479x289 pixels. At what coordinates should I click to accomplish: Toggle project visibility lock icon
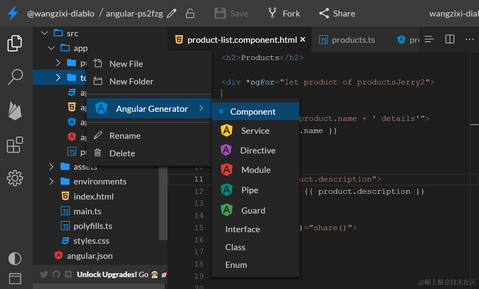point(190,14)
